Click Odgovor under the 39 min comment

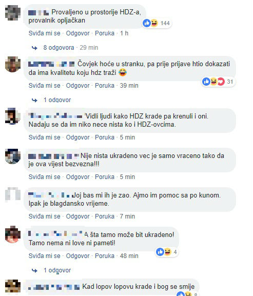[x=77, y=86]
